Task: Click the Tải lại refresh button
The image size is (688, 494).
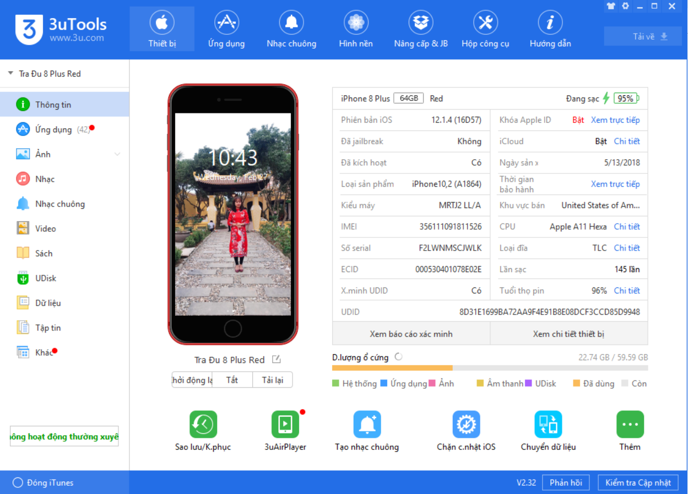Action: (272, 380)
